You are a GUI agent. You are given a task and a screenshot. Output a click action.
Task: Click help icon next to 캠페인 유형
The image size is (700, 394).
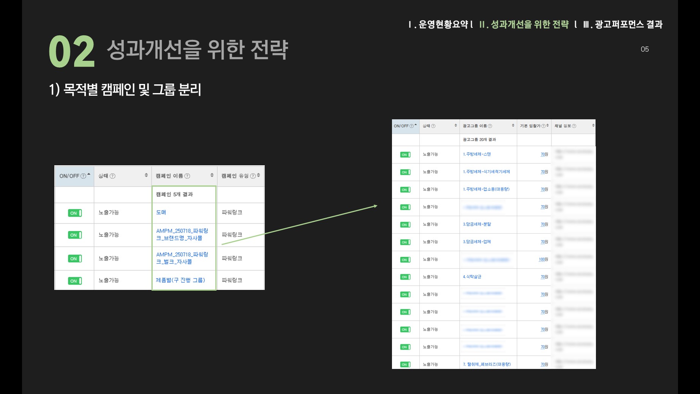click(253, 176)
